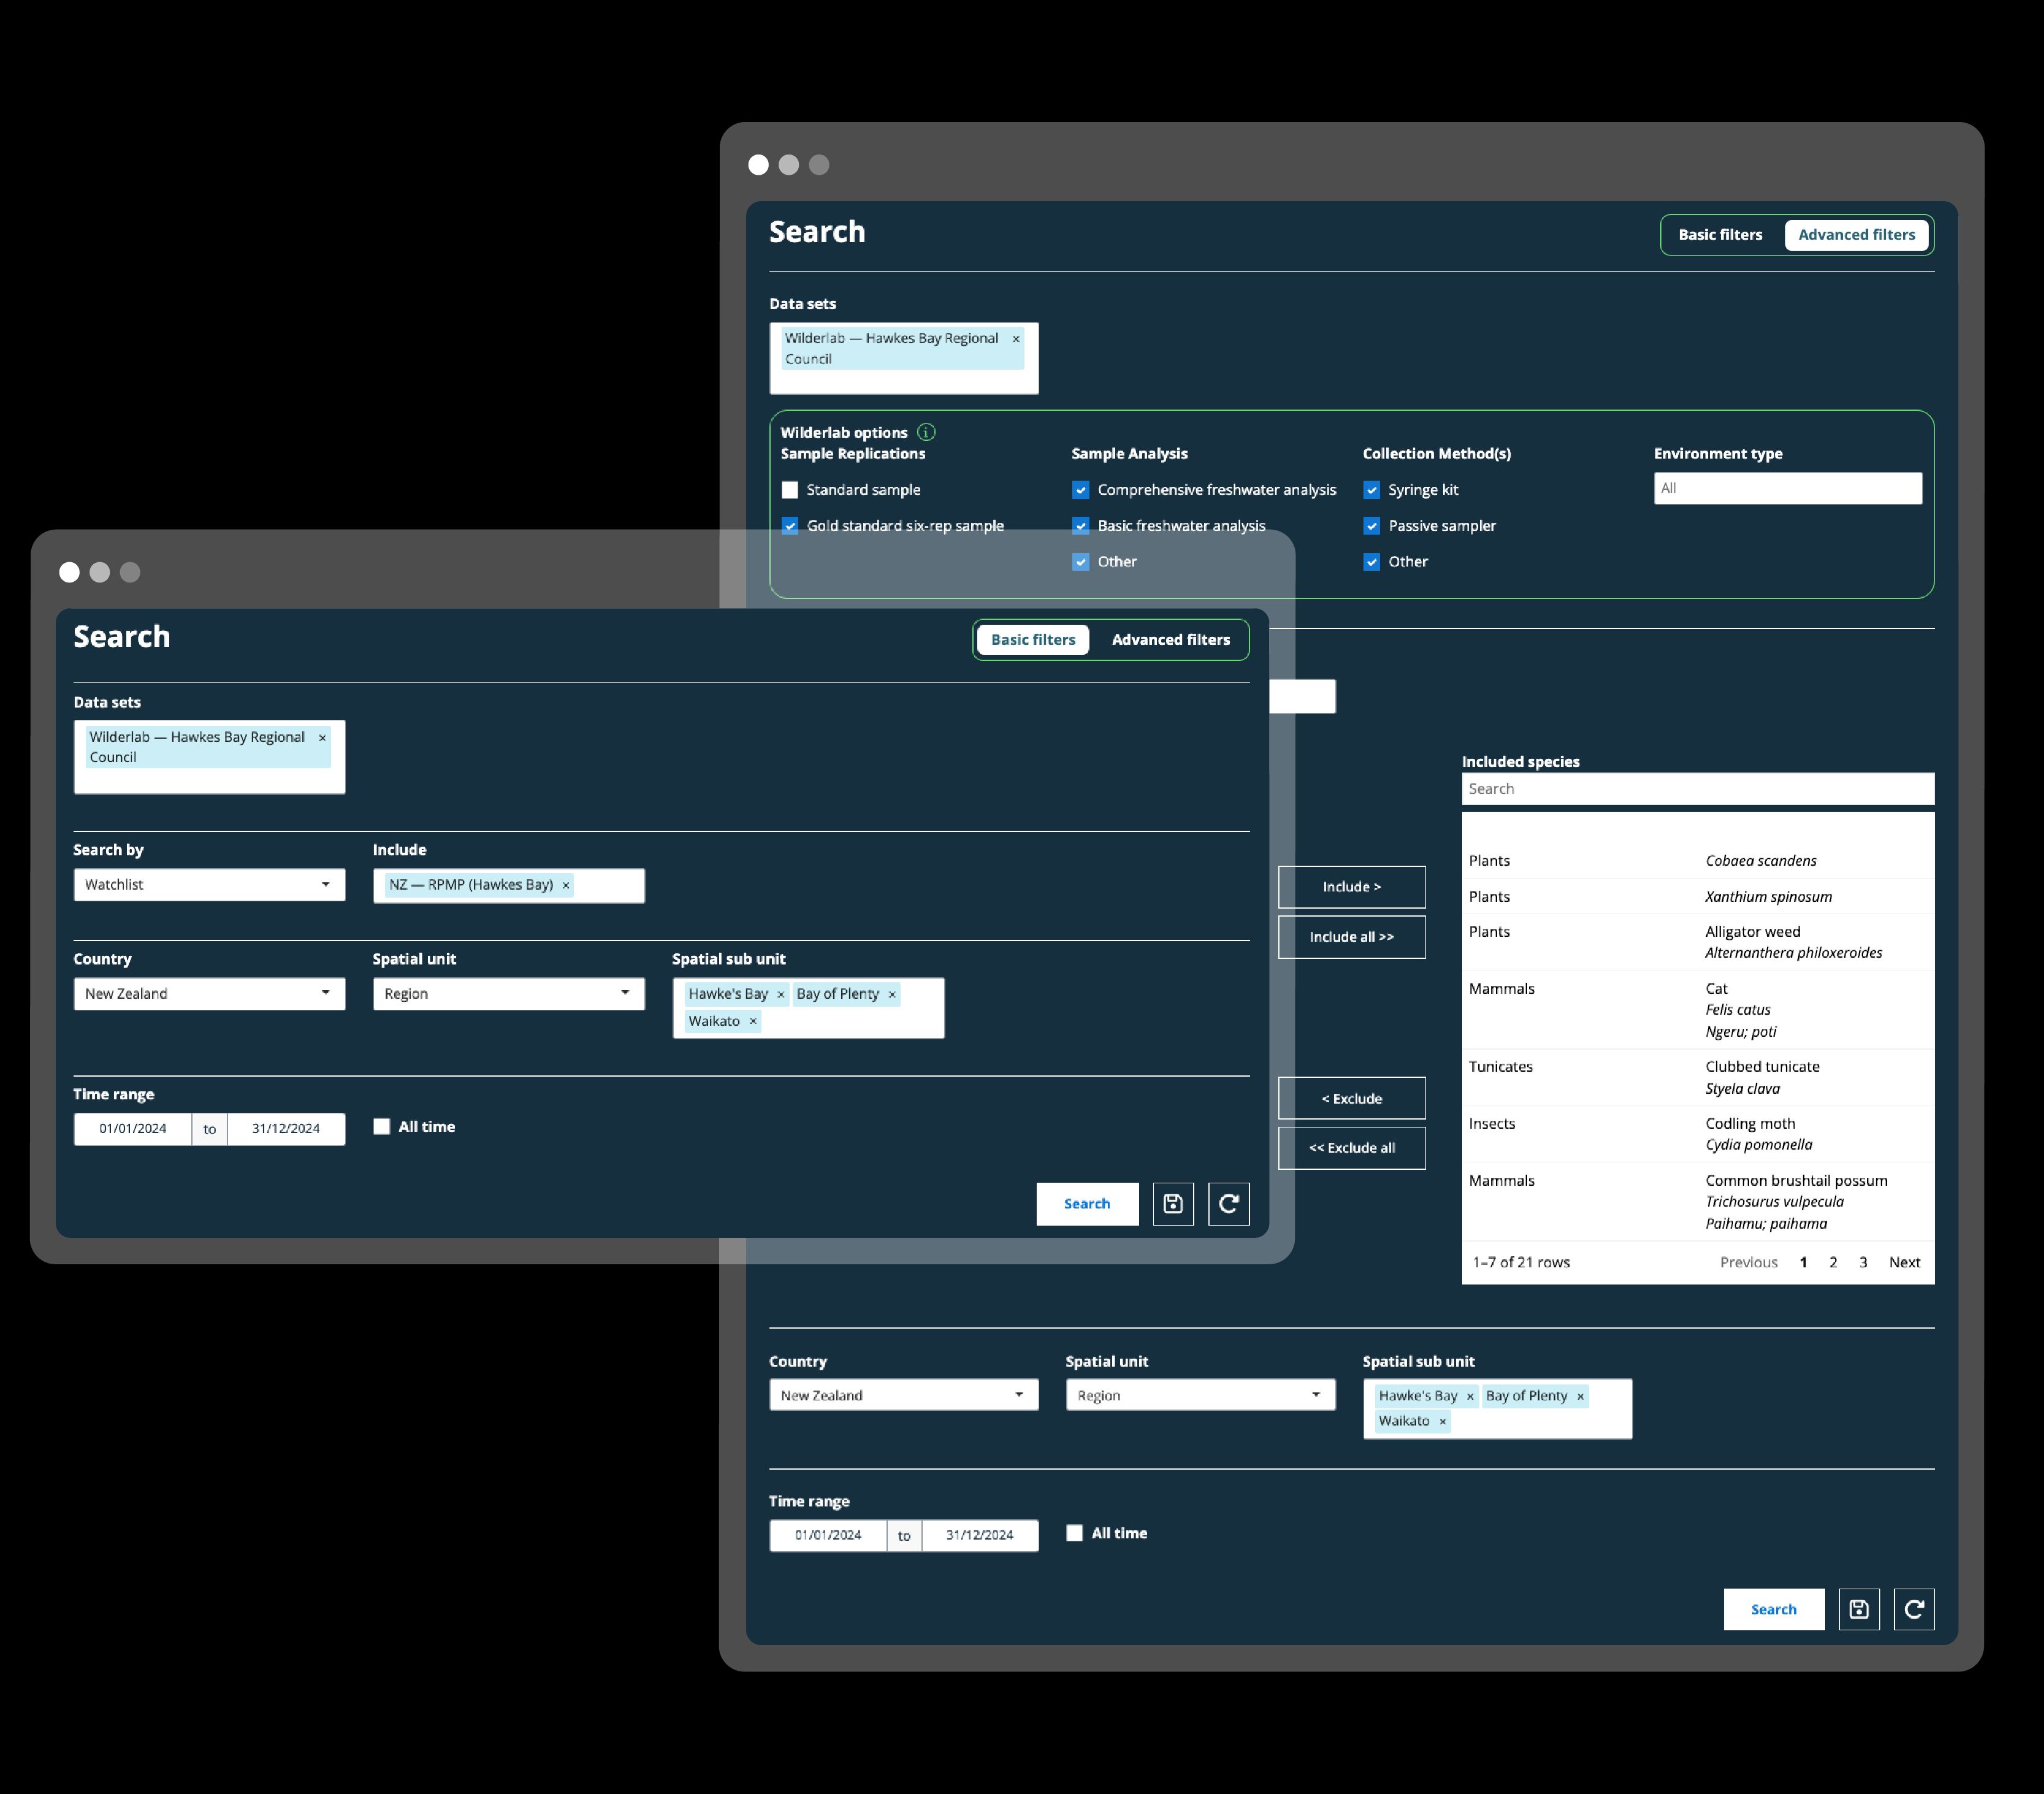2044x1794 pixels.
Task: Uncheck the Syringe kit collection method
Action: (1372, 490)
